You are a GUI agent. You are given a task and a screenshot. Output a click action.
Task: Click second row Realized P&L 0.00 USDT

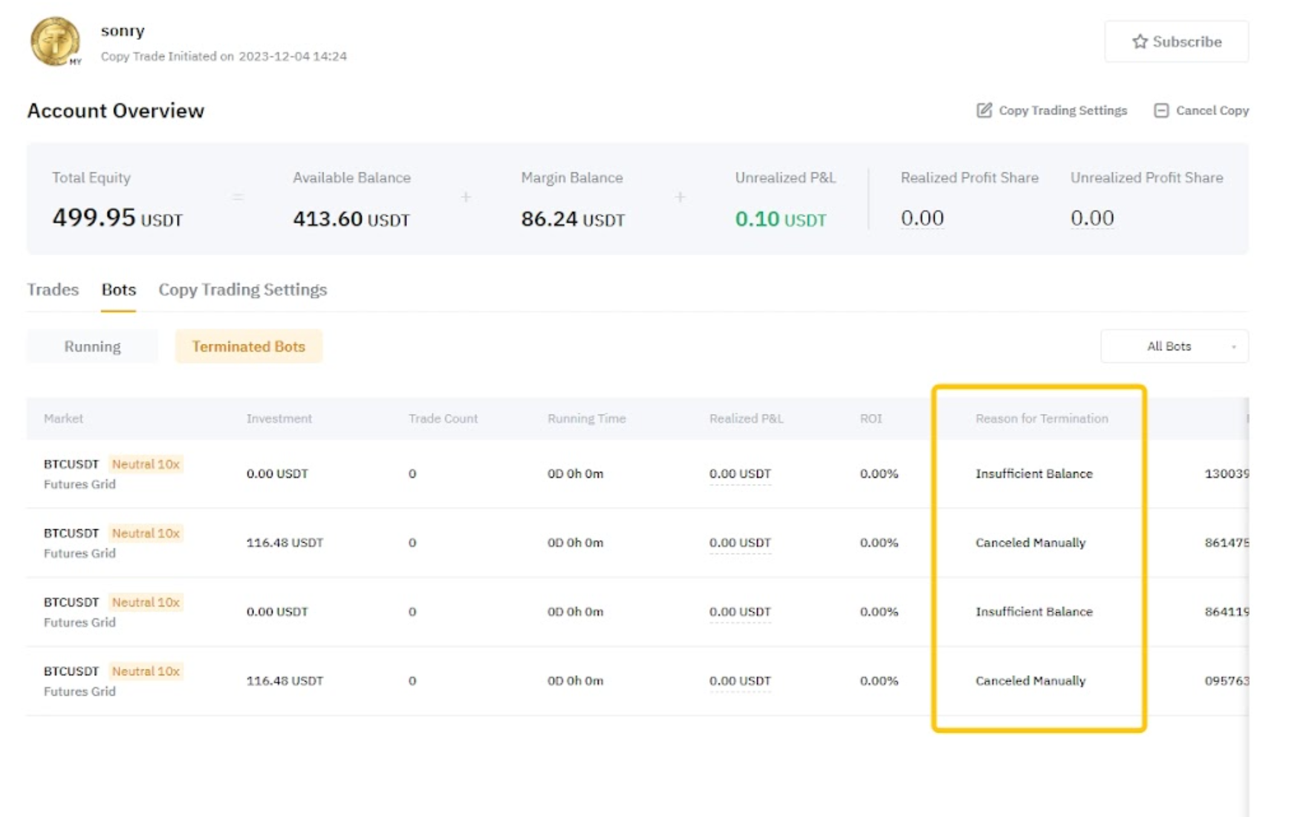(740, 543)
